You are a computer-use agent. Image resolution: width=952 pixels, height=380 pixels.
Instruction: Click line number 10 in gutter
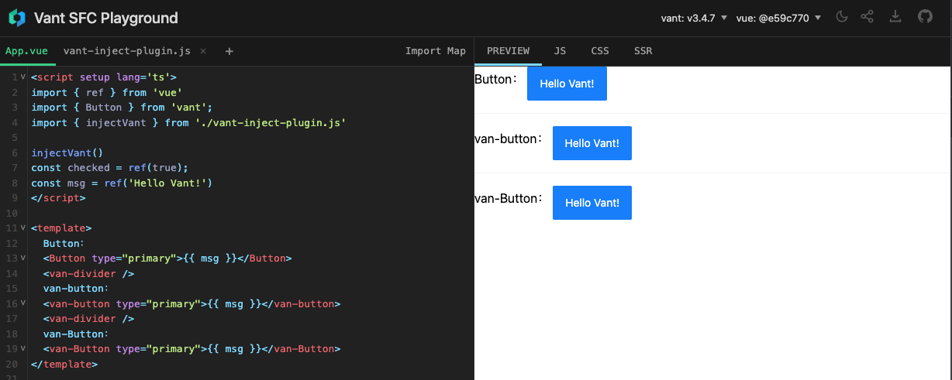(x=12, y=213)
